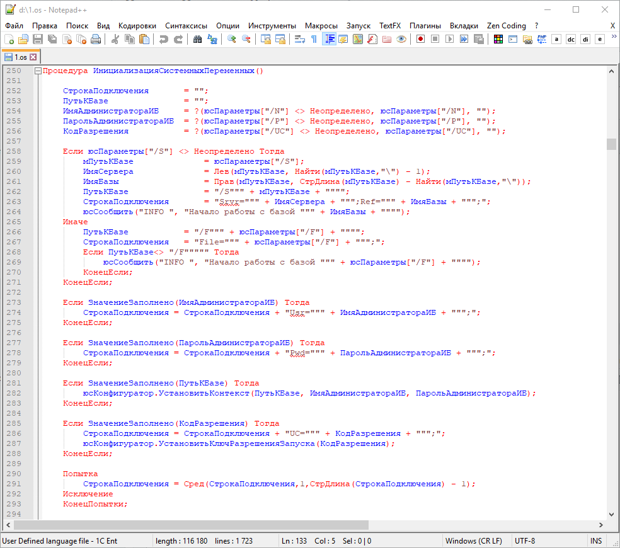The height and width of the screenshot is (548, 620).
Task: Click the New file toolbar icon
Action: click(9, 39)
